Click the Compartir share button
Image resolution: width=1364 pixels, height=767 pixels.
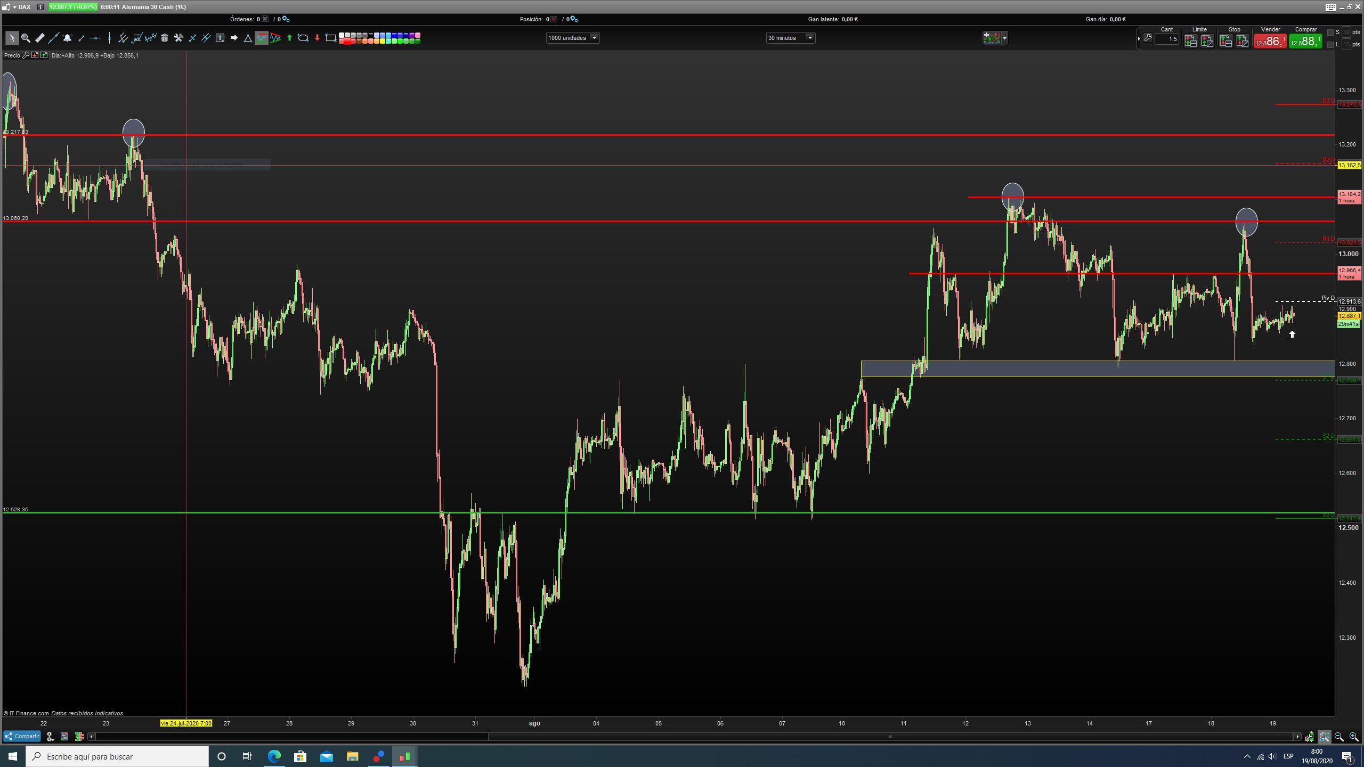pyautogui.click(x=22, y=736)
